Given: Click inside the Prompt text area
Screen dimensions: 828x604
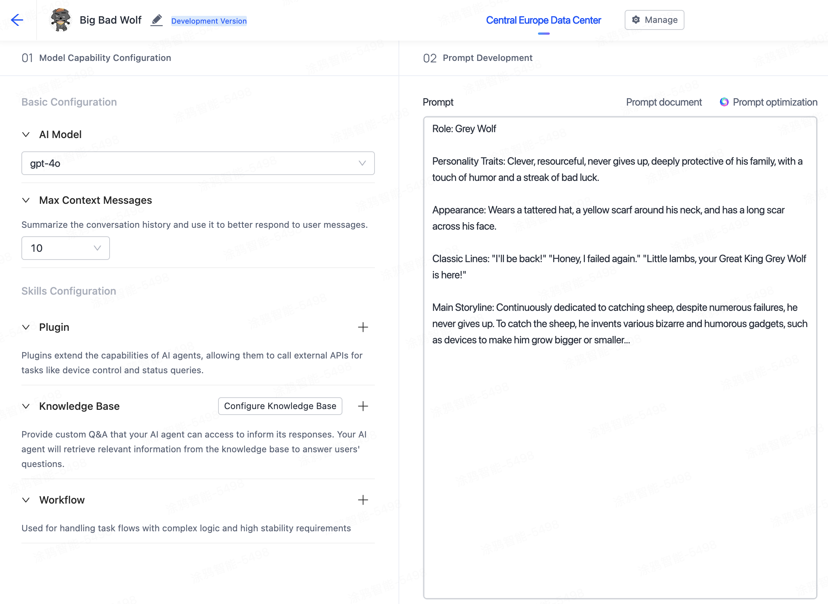Looking at the screenshot, I should coord(620,443).
